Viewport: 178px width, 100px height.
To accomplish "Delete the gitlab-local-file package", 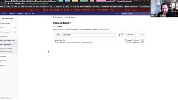I will (142, 41).
